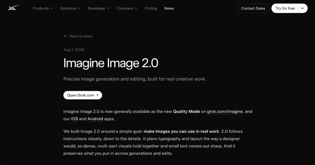Screen dimensions: 315x165
Task: Click the subtitle starting Precise image generation
Action: 135,79
